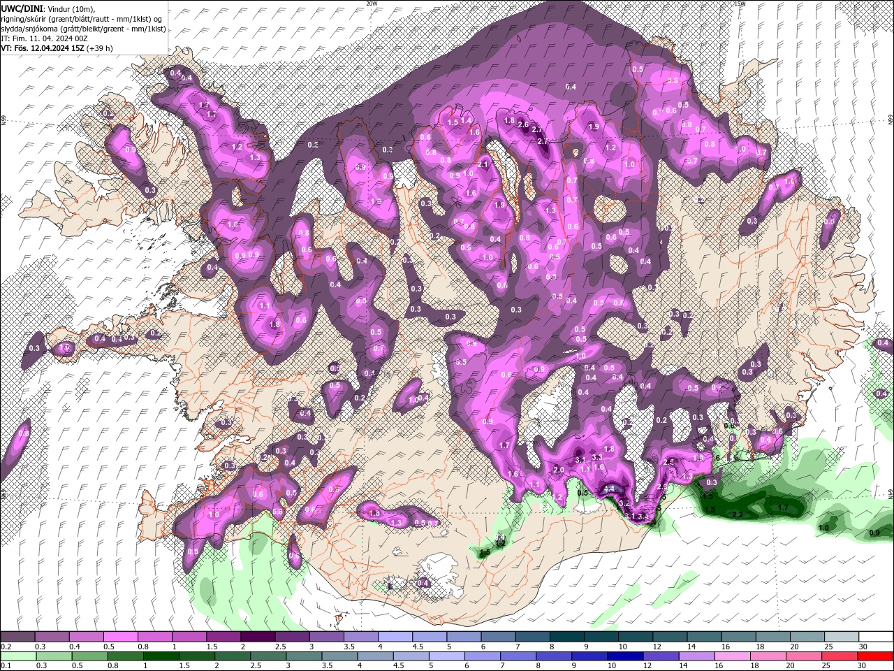The width and height of the screenshot is (894, 671).
Task: Click the bright pink upper-scale swatch at 0.5
Action: (119, 637)
